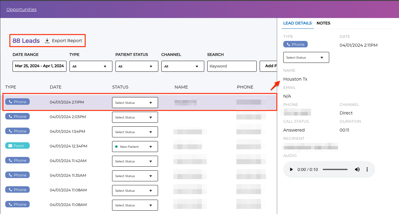Click the Phone badge for 11:42AM lead
399x214 pixels.
[x=17, y=161]
